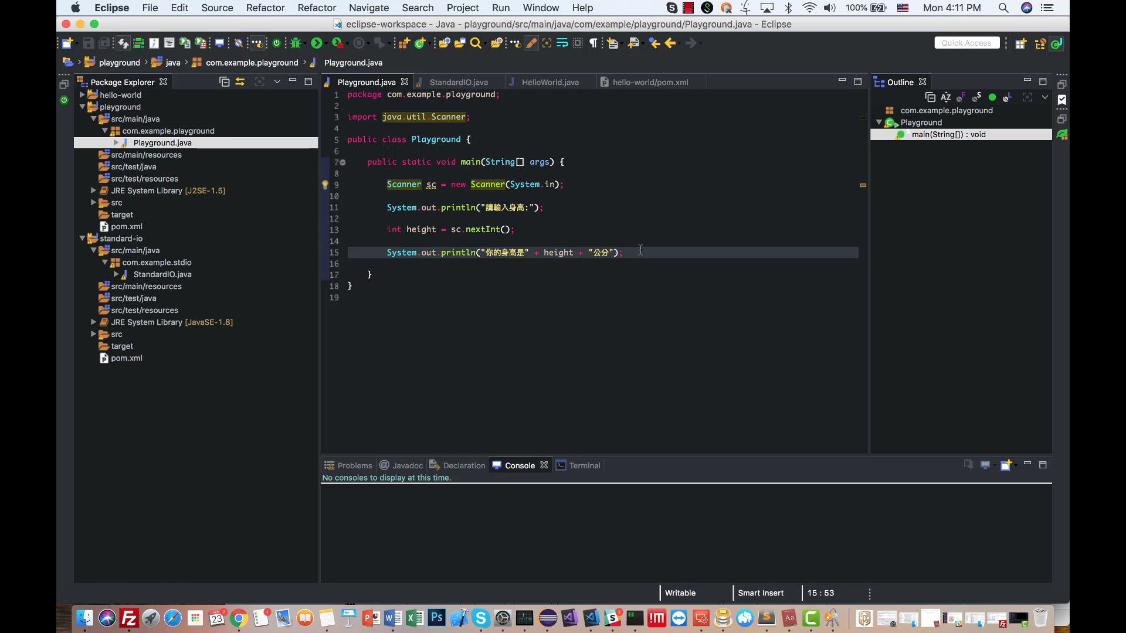This screenshot has width=1126, height=633.
Task: Expand the hello-world project
Action: coord(83,95)
